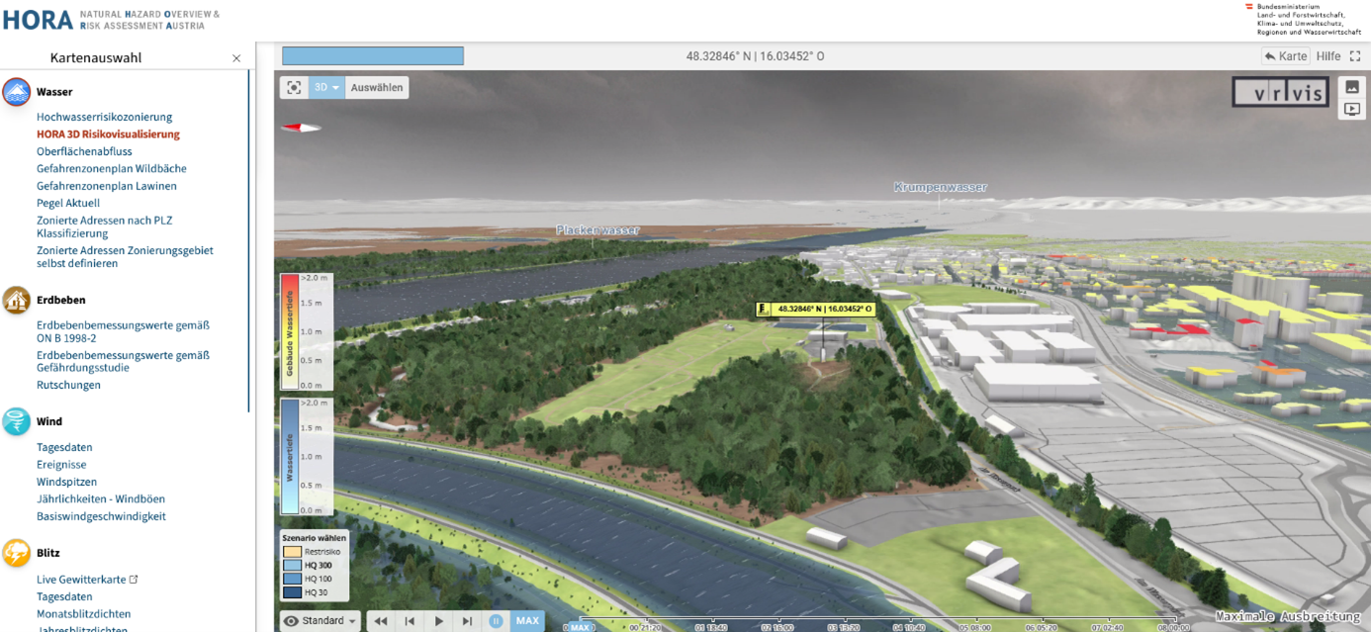Viewport: 1371px width, 632px height.
Task: Rewind the flood animation
Action: [x=380, y=621]
